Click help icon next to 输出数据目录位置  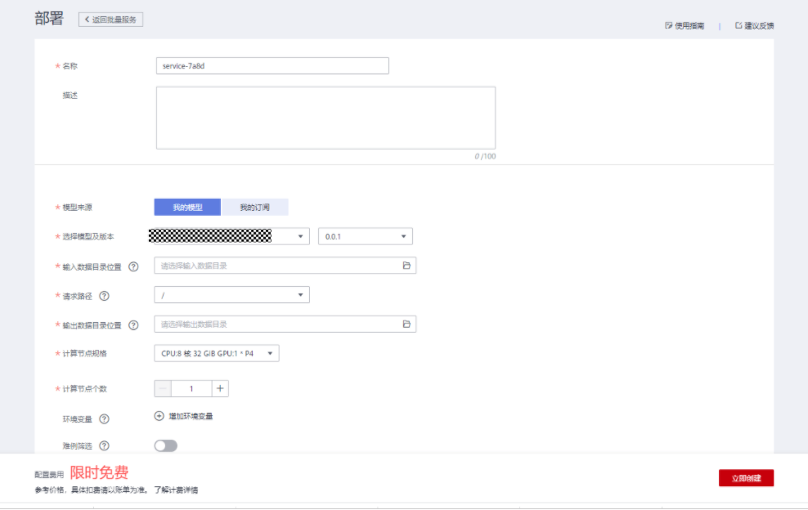point(133,325)
